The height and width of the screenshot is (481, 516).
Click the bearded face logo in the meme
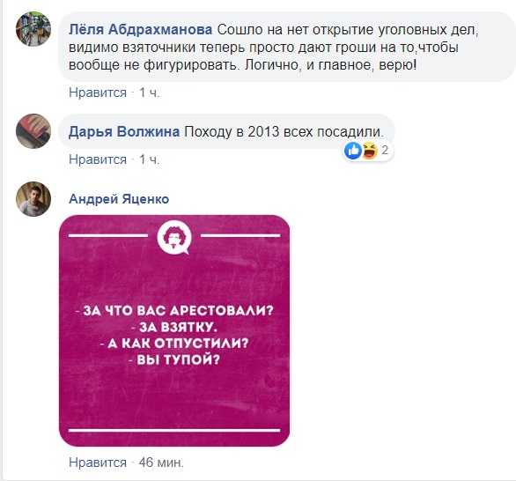tap(174, 238)
